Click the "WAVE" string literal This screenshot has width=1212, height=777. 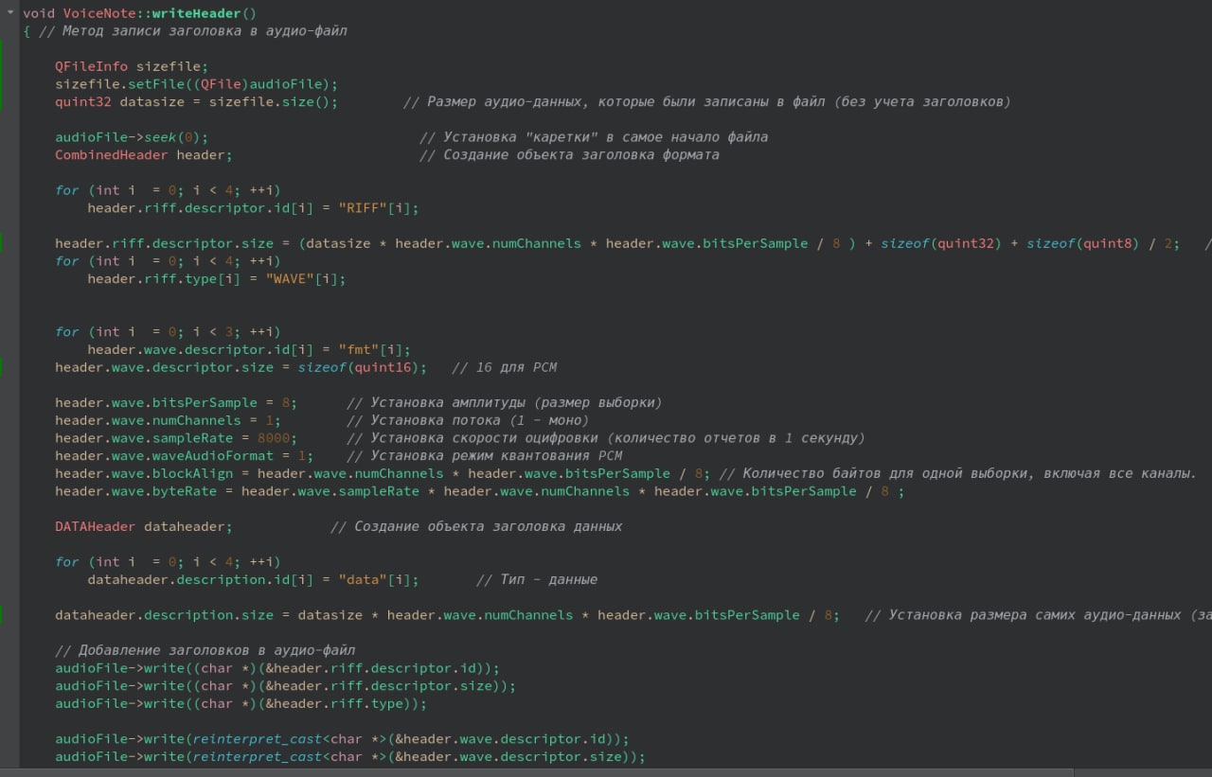tap(290, 279)
